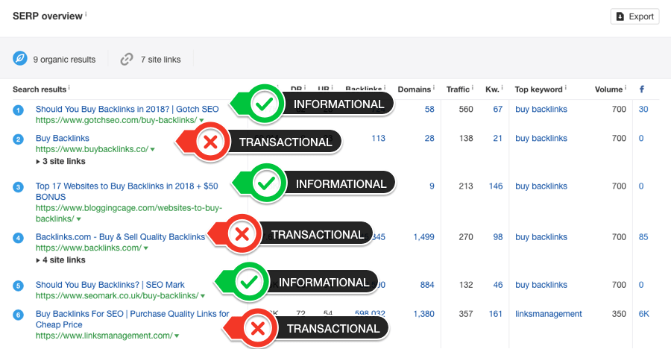Expand the 3 site links row
Image resolution: width=671 pixels, height=349 pixels.
click(60, 161)
